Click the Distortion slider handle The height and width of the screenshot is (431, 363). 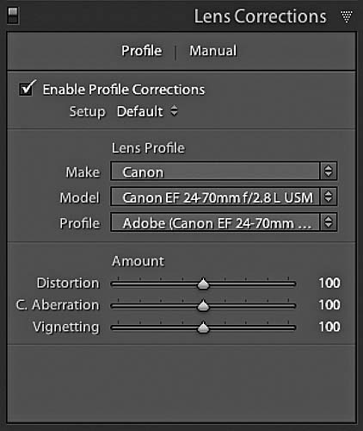point(203,284)
